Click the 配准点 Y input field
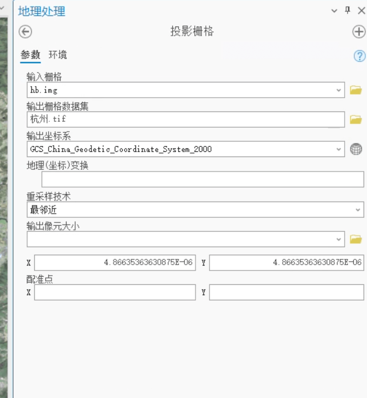Viewport: 367px width, 398px height. click(x=286, y=292)
